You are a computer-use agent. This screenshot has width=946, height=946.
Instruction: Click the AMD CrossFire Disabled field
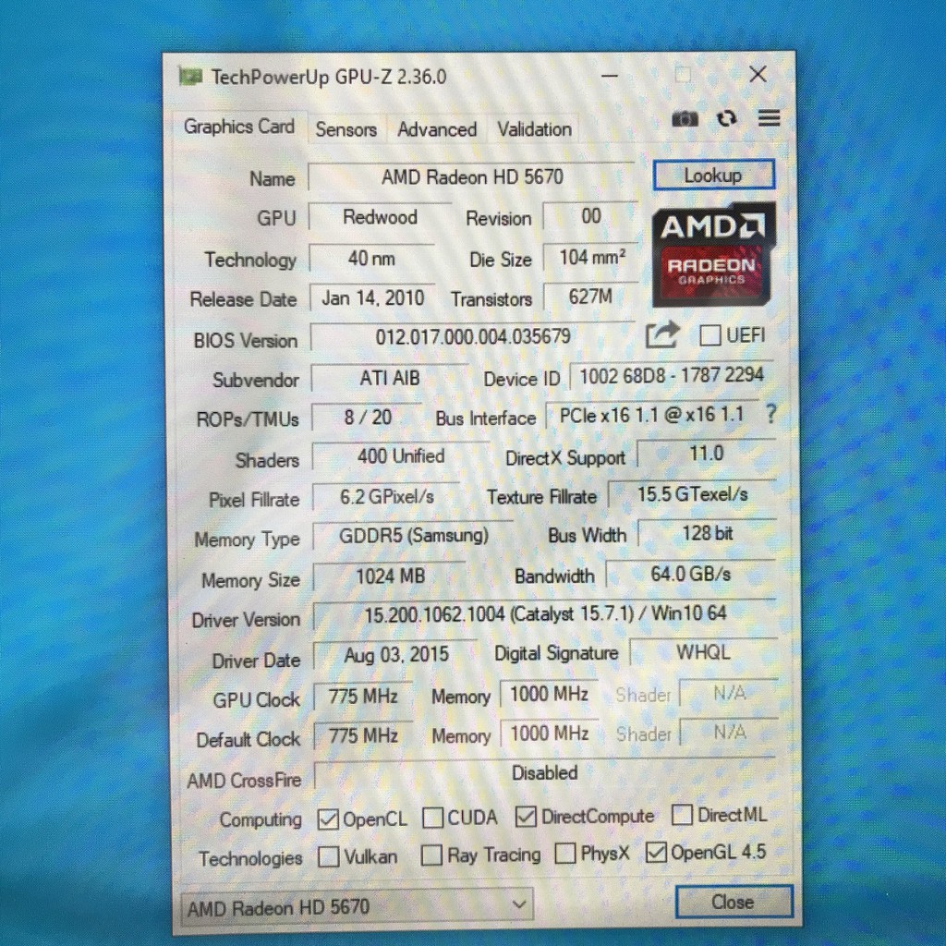(x=545, y=773)
